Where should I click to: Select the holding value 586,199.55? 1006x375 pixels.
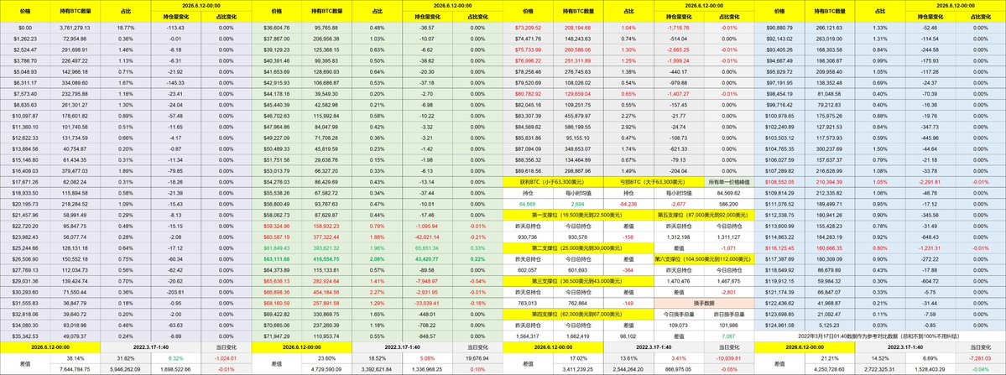578,127
